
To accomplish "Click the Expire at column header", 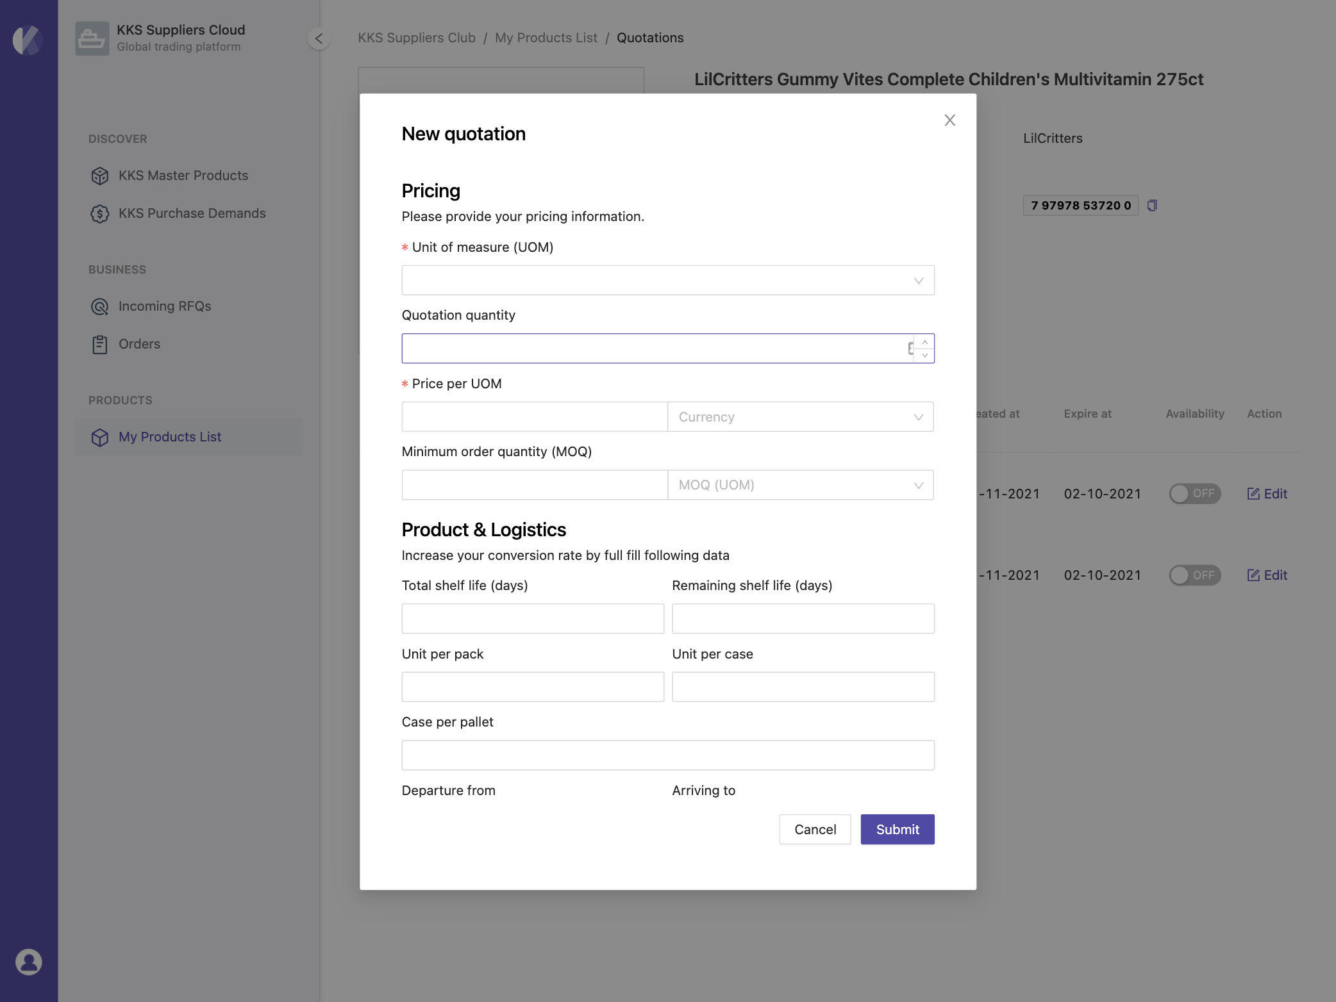I will (1087, 414).
